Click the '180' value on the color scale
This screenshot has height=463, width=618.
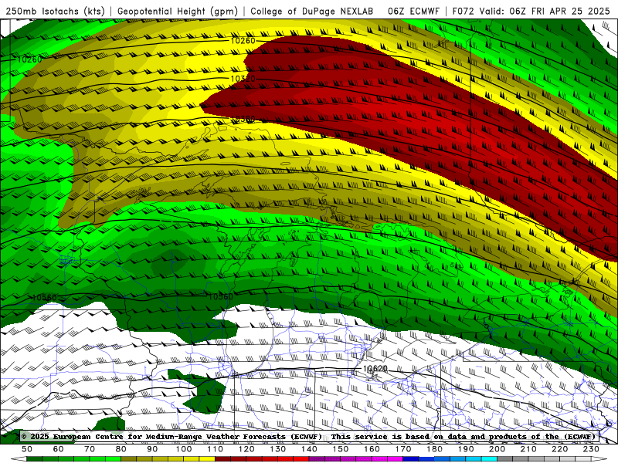click(434, 449)
